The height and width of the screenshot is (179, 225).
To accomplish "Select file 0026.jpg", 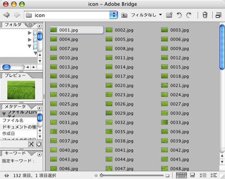I will (x=120, y=104).
